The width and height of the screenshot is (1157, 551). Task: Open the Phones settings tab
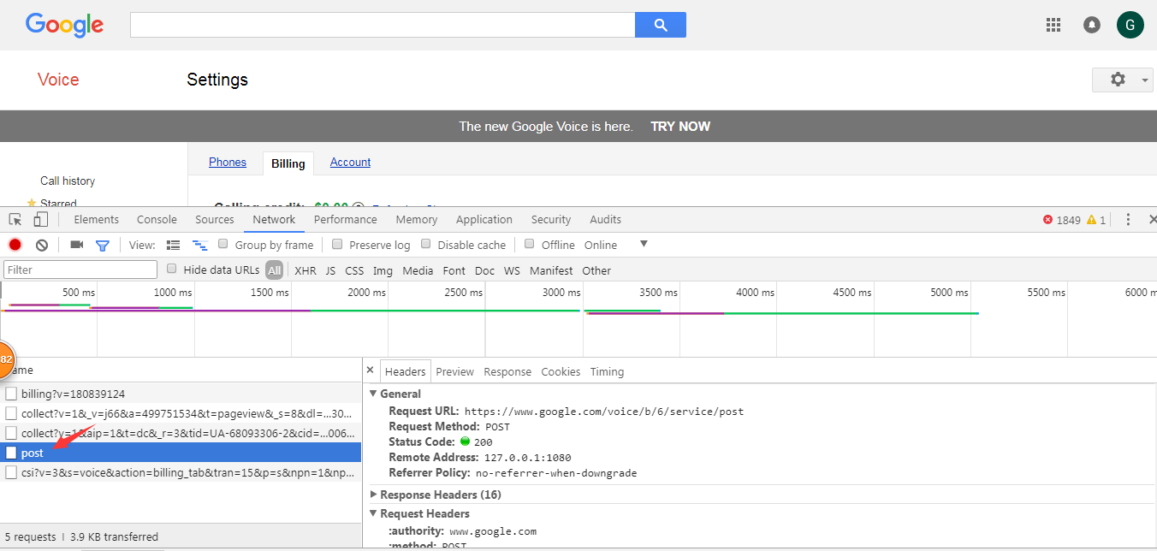coord(228,163)
